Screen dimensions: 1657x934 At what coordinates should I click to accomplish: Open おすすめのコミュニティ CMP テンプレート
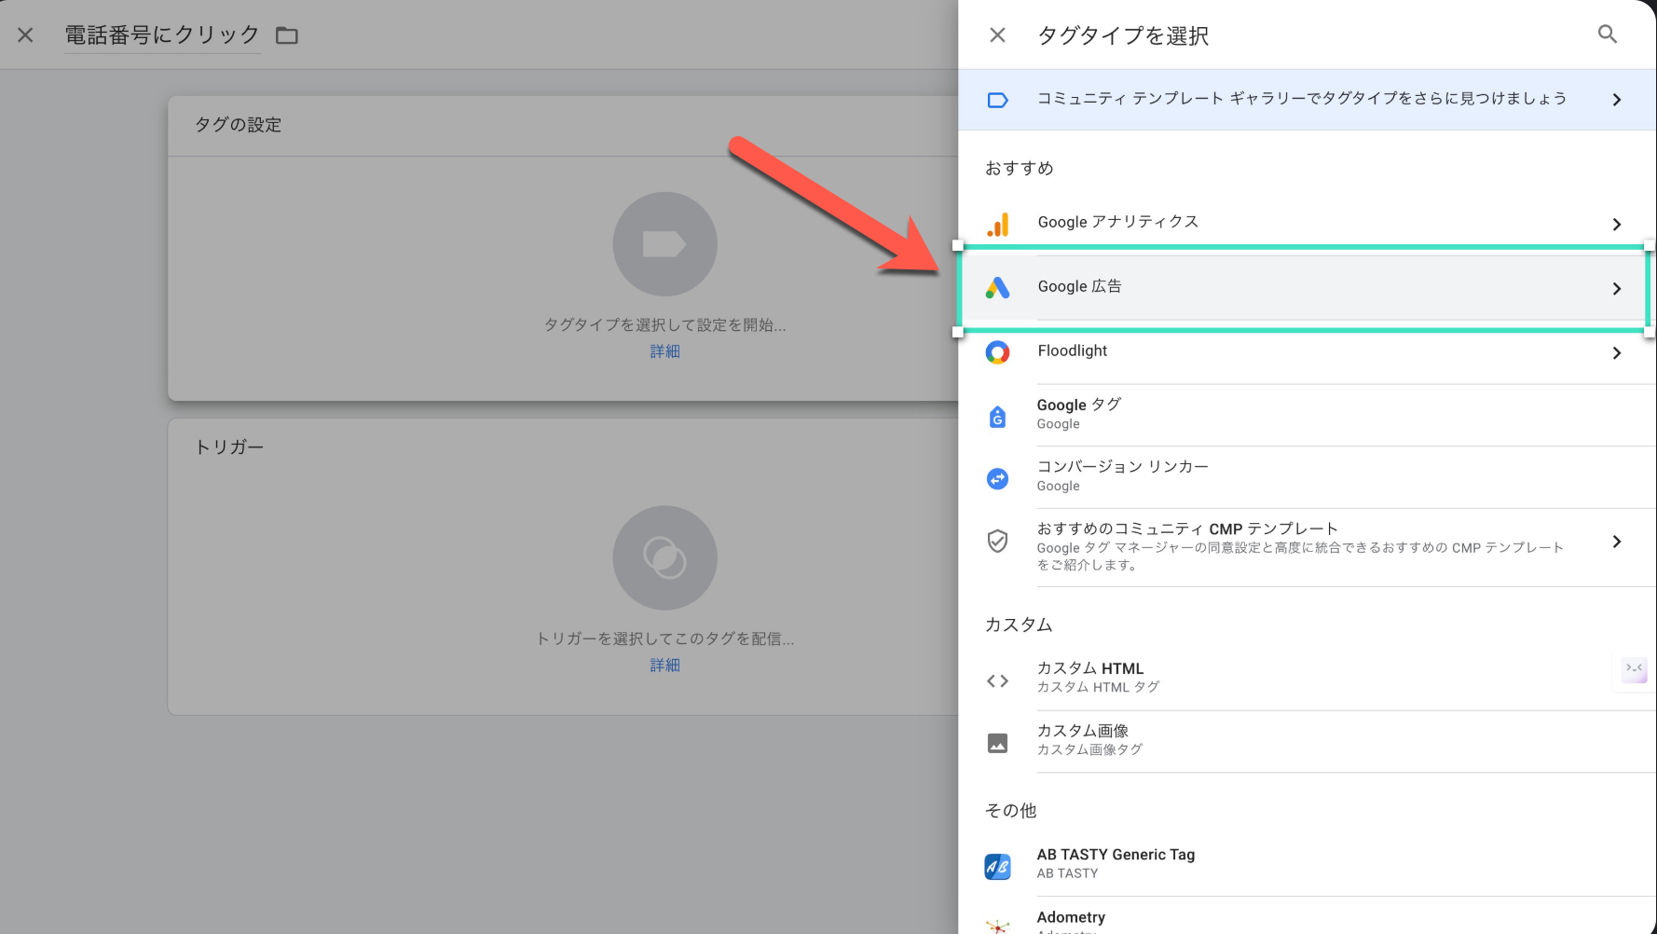click(1307, 547)
